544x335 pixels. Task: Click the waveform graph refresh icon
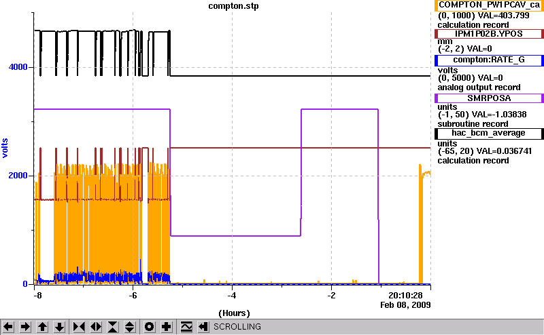point(186,327)
